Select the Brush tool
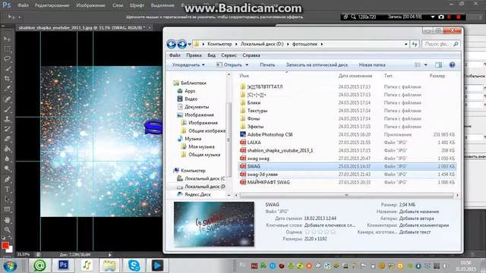 [7, 109]
